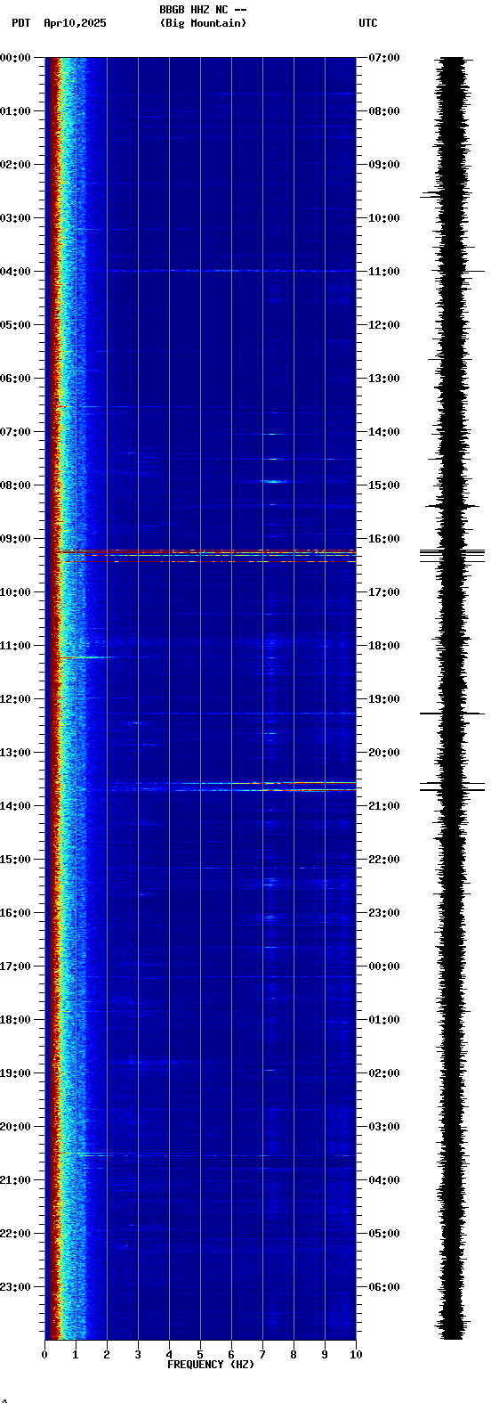Click the PDT time label '09:00'
The width and height of the screenshot is (491, 1411).
click(x=15, y=539)
